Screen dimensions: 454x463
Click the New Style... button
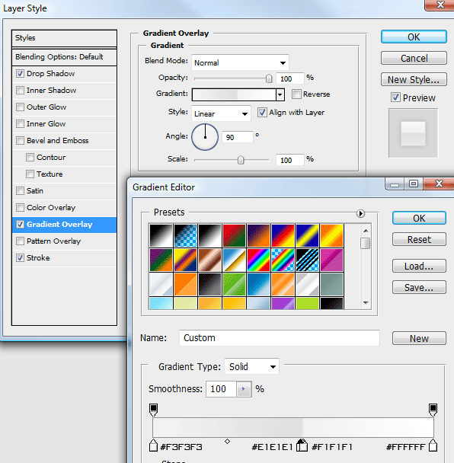click(414, 79)
